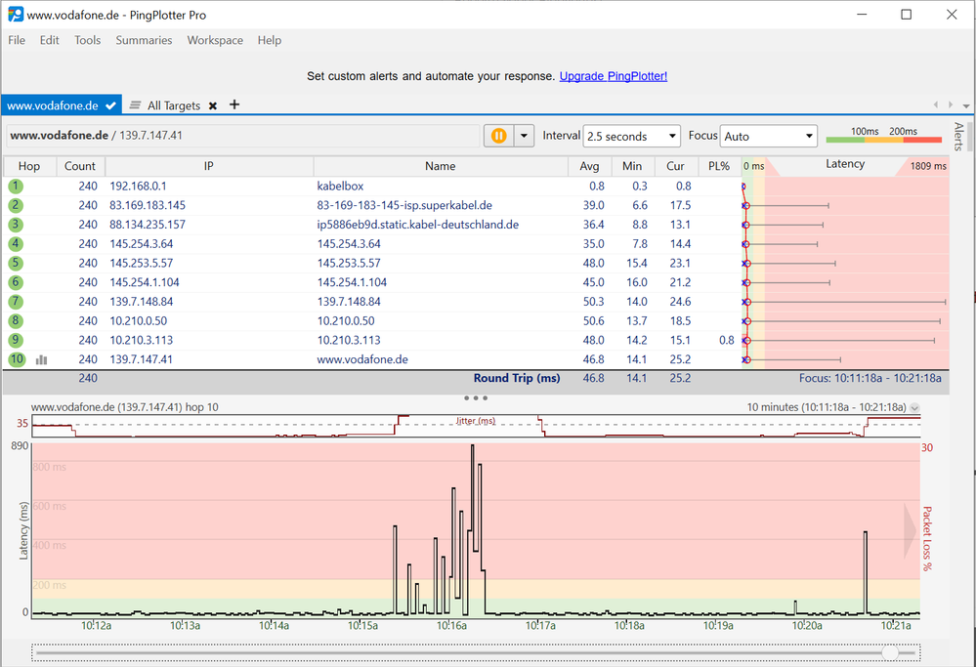The height and width of the screenshot is (667, 976).
Task: Open the Workspace menu
Action: (x=215, y=40)
